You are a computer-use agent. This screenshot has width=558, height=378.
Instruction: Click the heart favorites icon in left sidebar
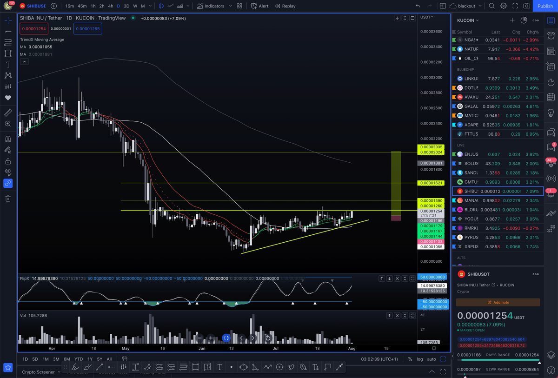[x=8, y=98]
